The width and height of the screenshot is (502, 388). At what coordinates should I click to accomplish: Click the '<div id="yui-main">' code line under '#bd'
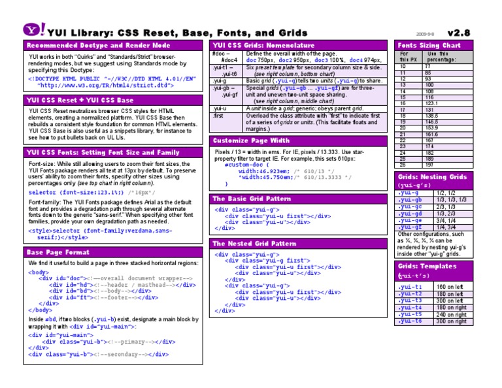[x=61, y=335]
